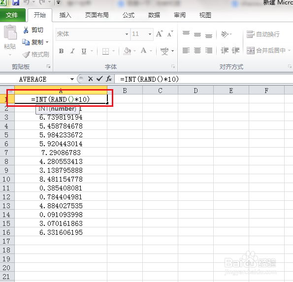Switch to the 审阅 Review tab

[x=180, y=15]
